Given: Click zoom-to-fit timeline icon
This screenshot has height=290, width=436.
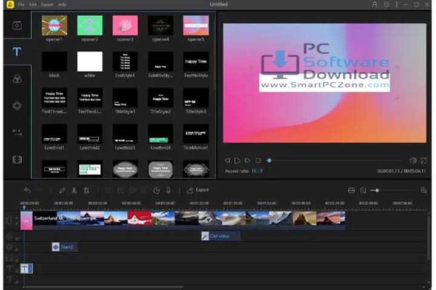Looking at the screenshot, I should coord(351,190).
